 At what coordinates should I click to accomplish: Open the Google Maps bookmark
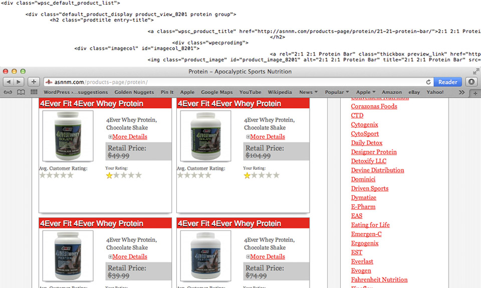pyautogui.click(x=216, y=92)
